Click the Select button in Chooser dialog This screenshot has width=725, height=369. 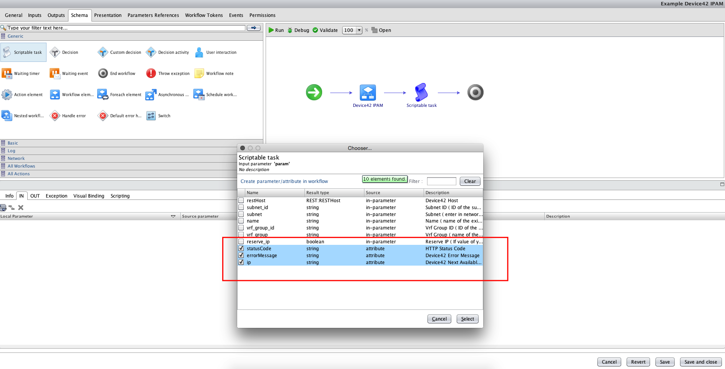pyautogui.click(x=467, y=319)
